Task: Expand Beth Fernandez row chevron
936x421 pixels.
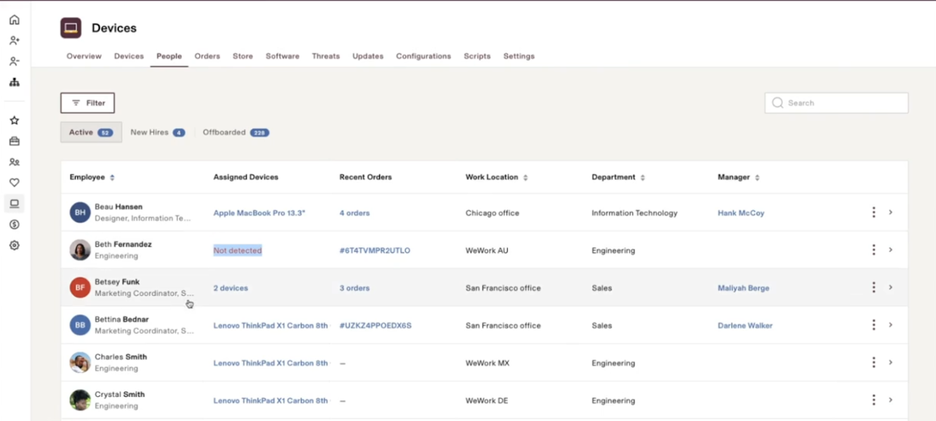Action: (890, 250)
